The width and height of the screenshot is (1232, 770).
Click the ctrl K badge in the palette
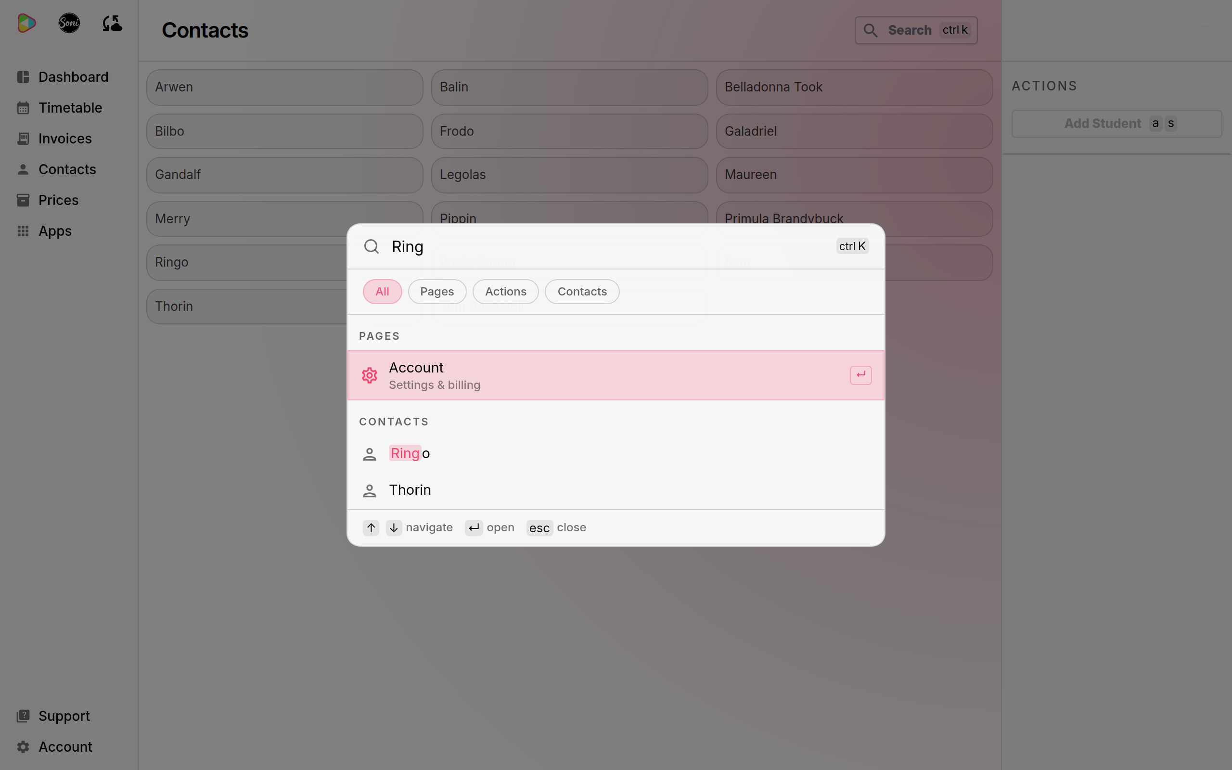coord(852,246)
